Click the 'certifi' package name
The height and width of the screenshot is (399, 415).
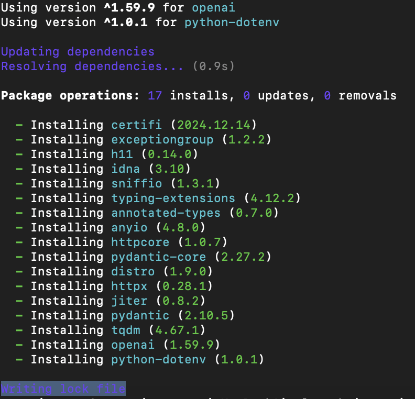(x=137, y=125)
